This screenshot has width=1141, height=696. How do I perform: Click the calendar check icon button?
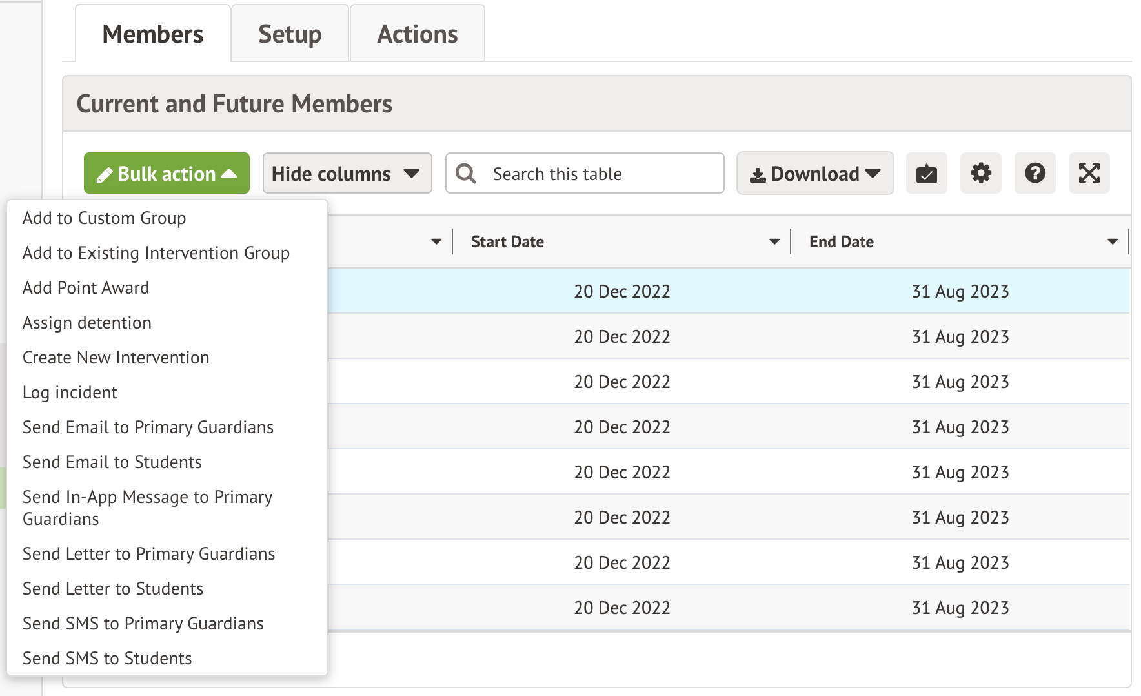[x=926, y=173]
